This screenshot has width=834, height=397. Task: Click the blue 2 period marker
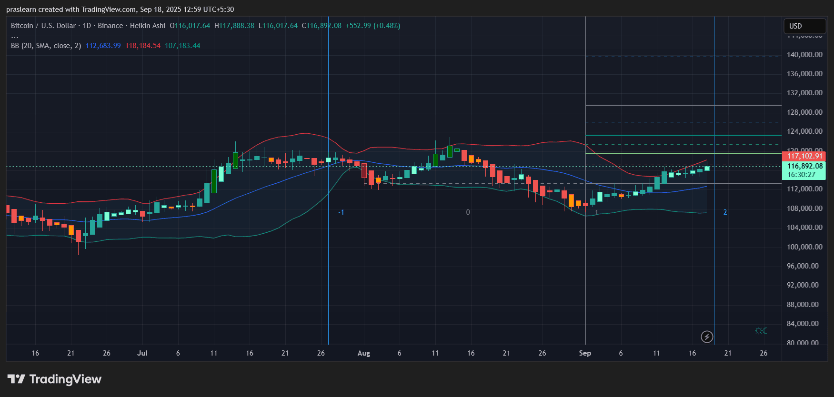(x=725, y=212)
